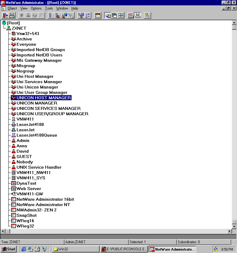Viewport: 237px width, 253px height.
Task: Click NetWare Administrator taskbar button
Action: coord(172,249)
